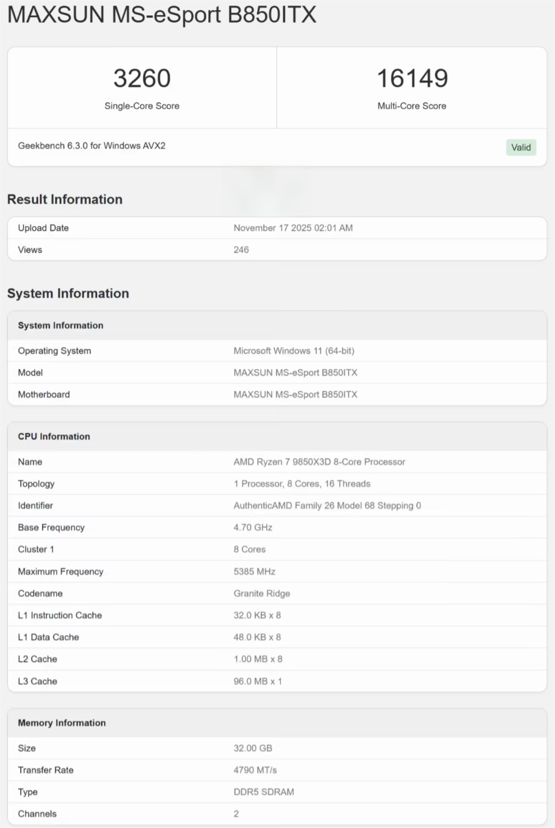Select the 16149 multi-core score number
Image resolution: width=555 pixels, height=828 pixels.
pyautogui.click(x=412, y=79)
